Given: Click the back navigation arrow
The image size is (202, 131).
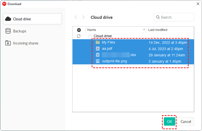Looking at the screenshot, I should coord(76,17).
